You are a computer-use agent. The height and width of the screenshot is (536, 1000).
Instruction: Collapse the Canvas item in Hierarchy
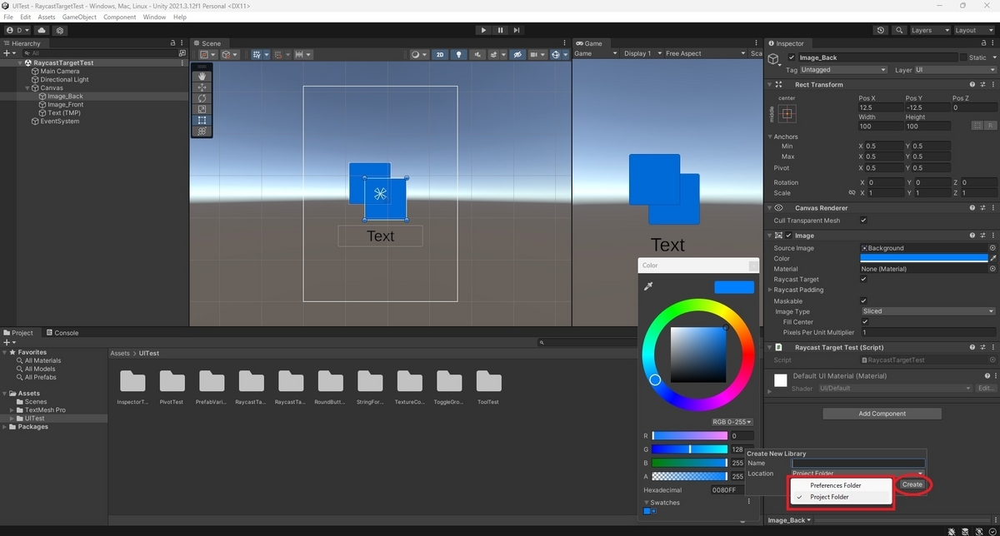point(27,88)
